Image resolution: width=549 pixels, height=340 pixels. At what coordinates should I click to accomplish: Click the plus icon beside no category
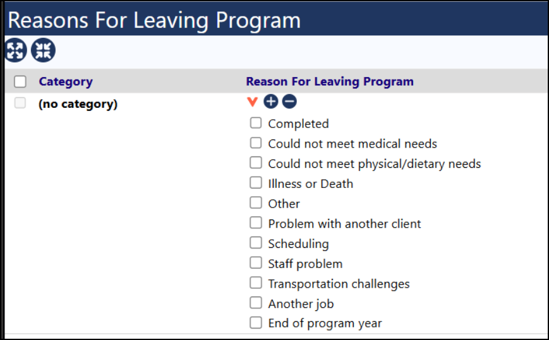(x=270, y=102)
